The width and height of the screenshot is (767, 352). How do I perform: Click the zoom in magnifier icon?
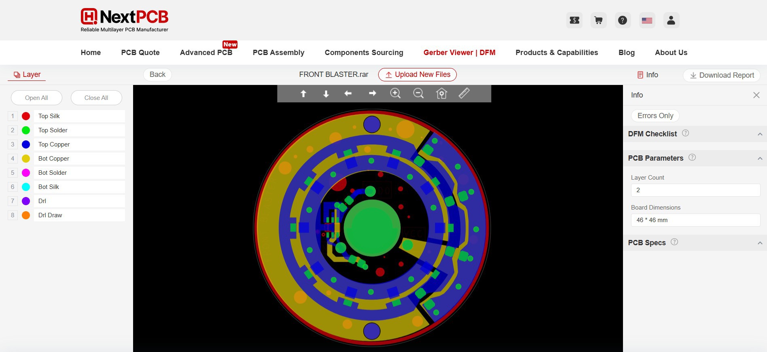coord(395,93)
